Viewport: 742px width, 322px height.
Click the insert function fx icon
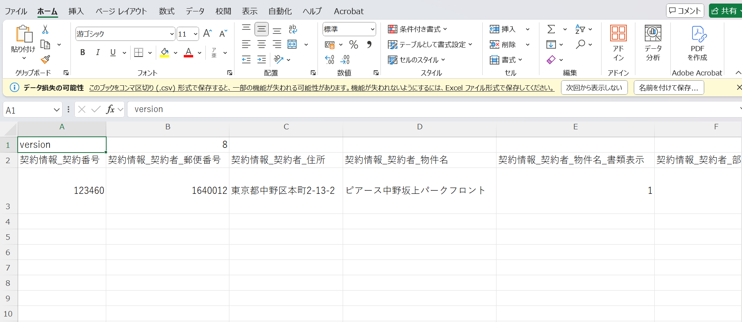pos(111,109)
